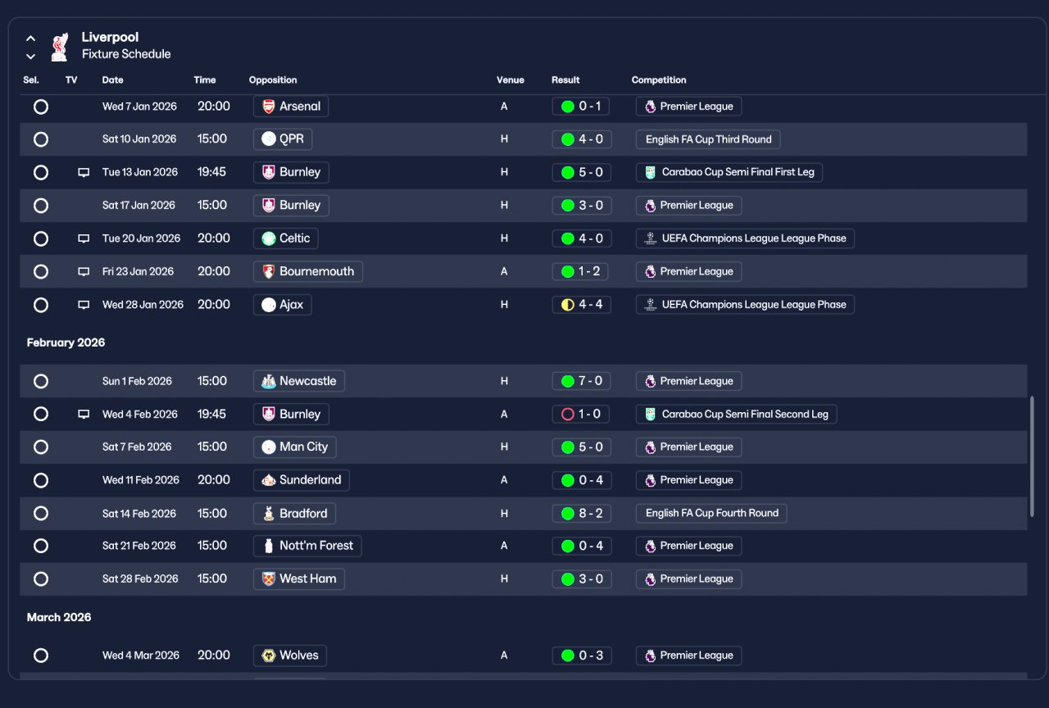The height and width of the screenshot is (708, 1049).
Task: Select the radio button for the QPR fixture
Action: click(x=41, y=139)
